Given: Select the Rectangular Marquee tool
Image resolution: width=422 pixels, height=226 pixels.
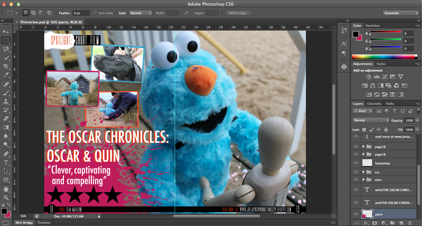Looking at the screenshot, I should pos(6,41).
